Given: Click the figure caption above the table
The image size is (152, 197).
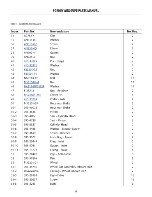Looking at the screenshot, I should [x=25, y=24].
